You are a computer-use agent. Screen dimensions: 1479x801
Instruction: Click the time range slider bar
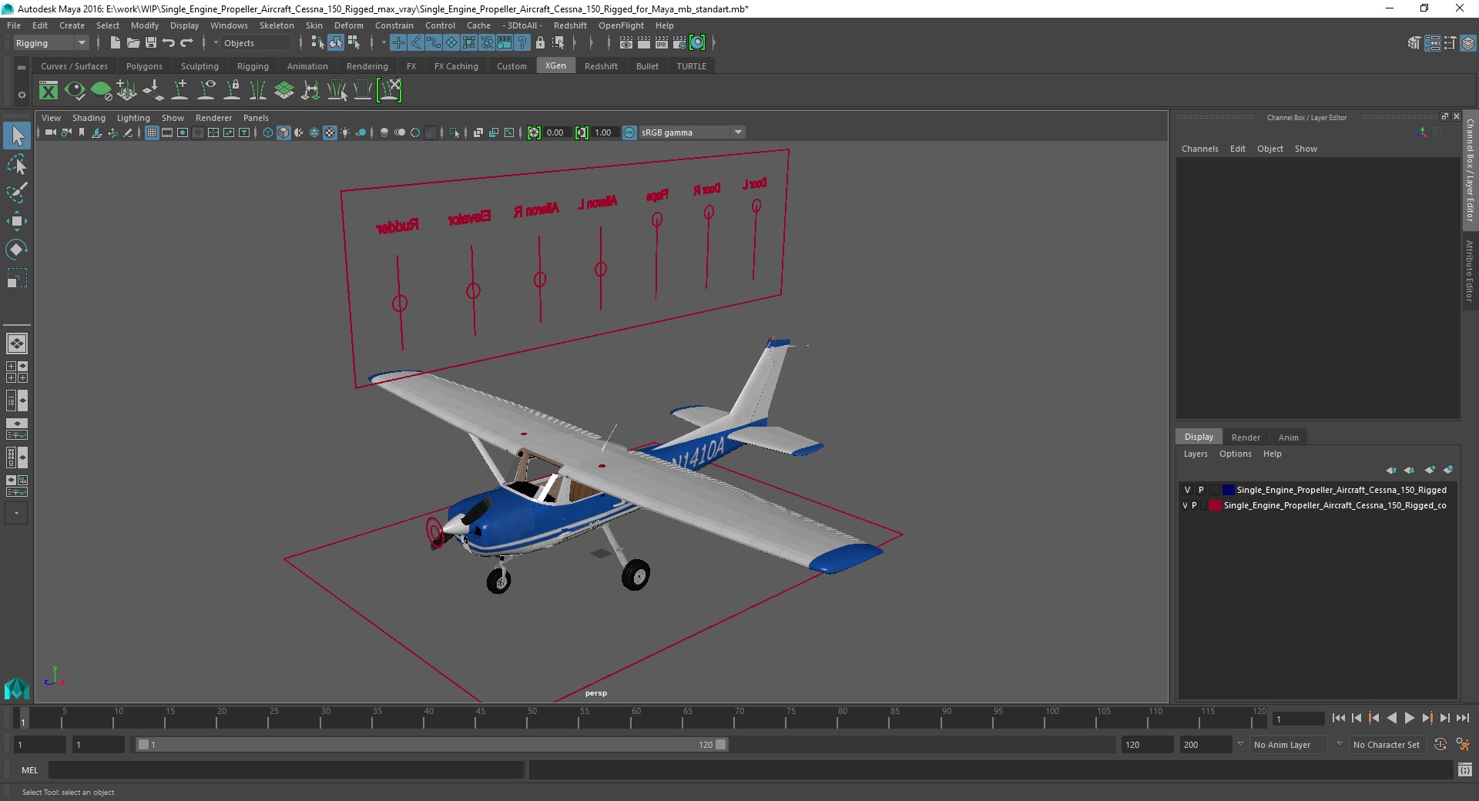[x=431, y=745]
